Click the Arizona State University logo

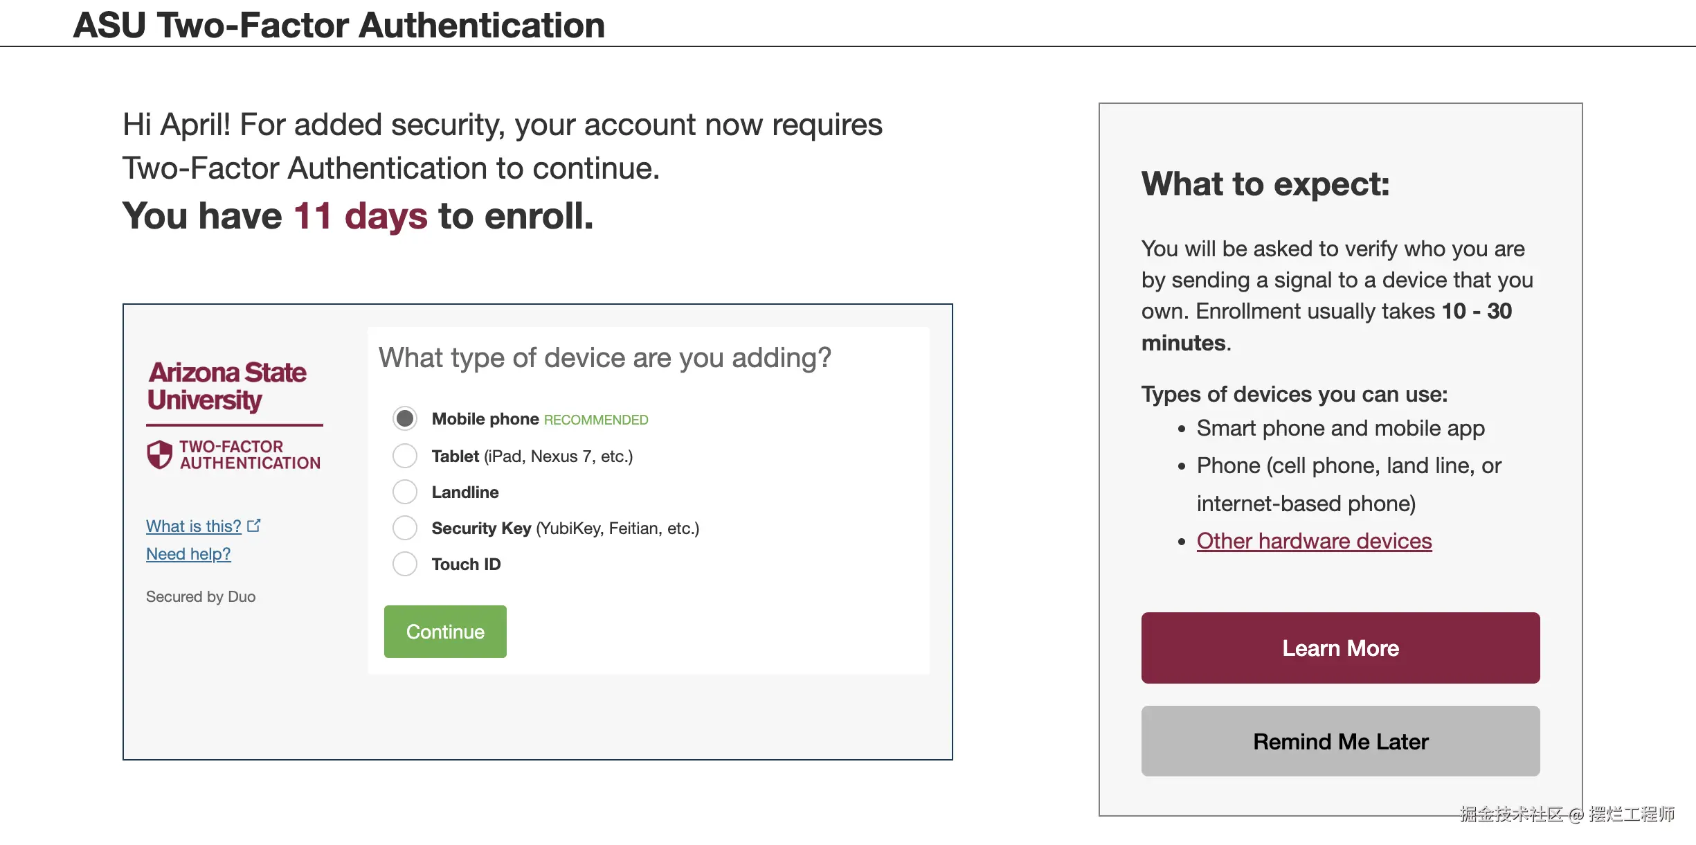coord(227,386)
